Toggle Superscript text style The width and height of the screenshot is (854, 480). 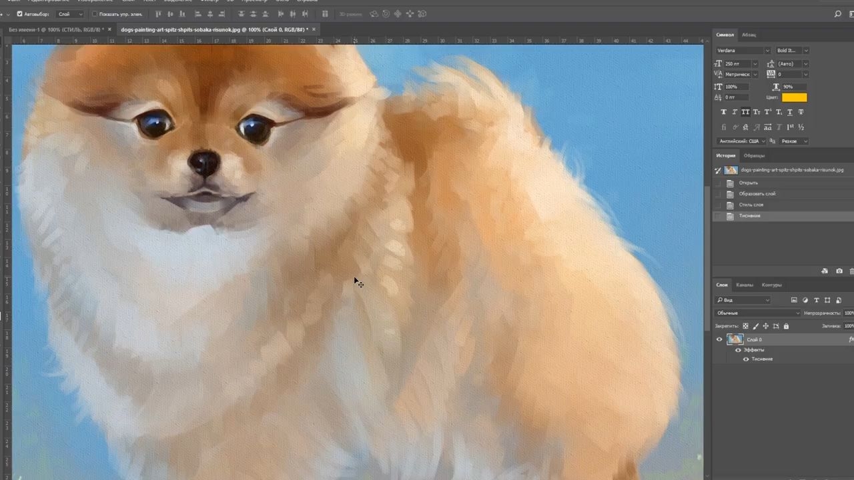coord(768,112)
